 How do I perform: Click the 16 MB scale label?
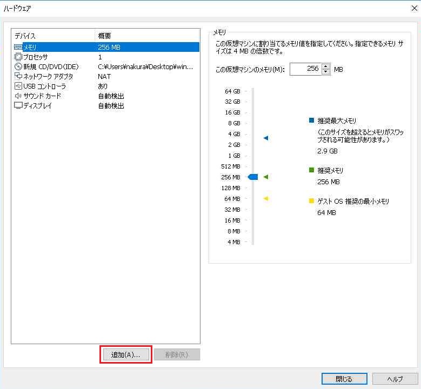pyautogui.click(x=232, y=220)
